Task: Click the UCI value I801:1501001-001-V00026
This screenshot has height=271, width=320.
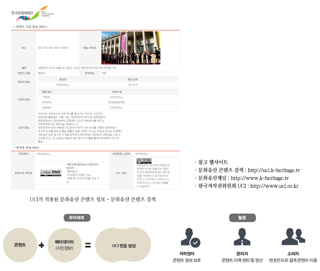Action: pos(53,48)
